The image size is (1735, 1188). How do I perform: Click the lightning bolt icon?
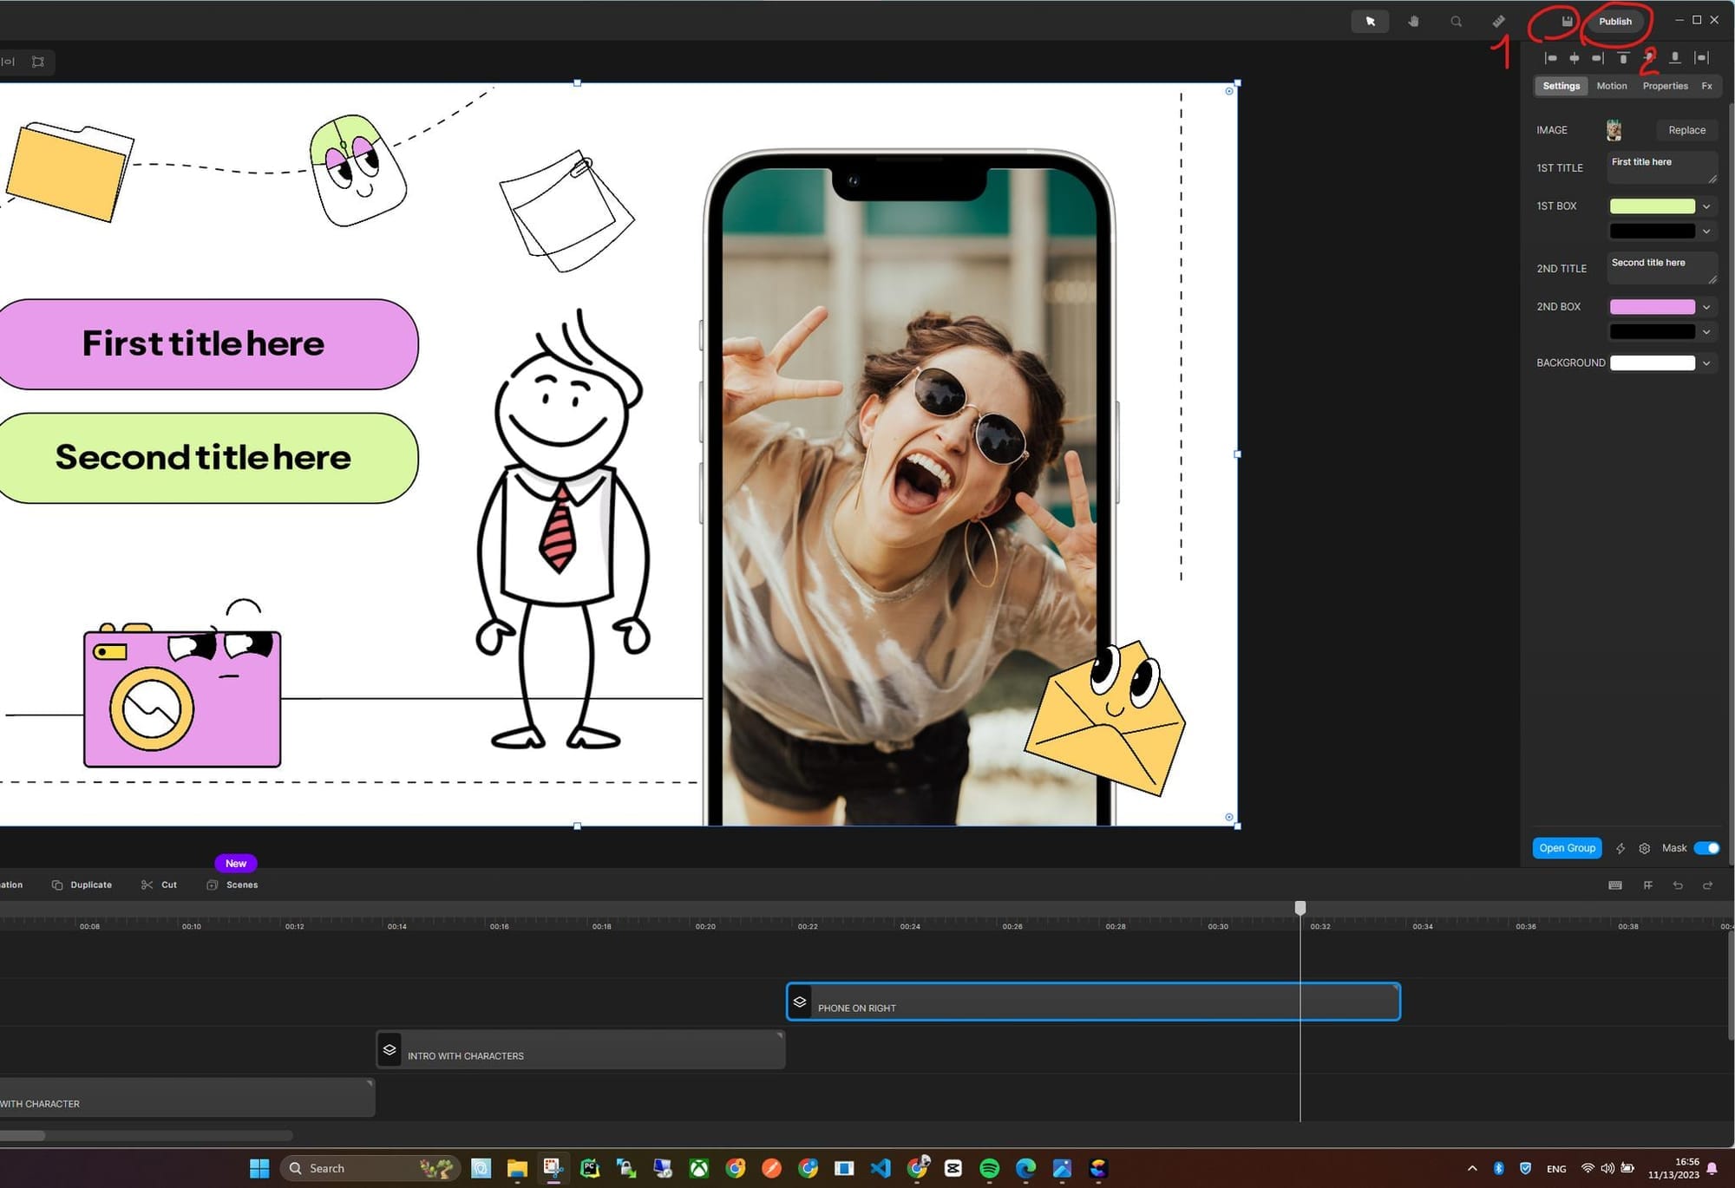tap(1620, 849)
